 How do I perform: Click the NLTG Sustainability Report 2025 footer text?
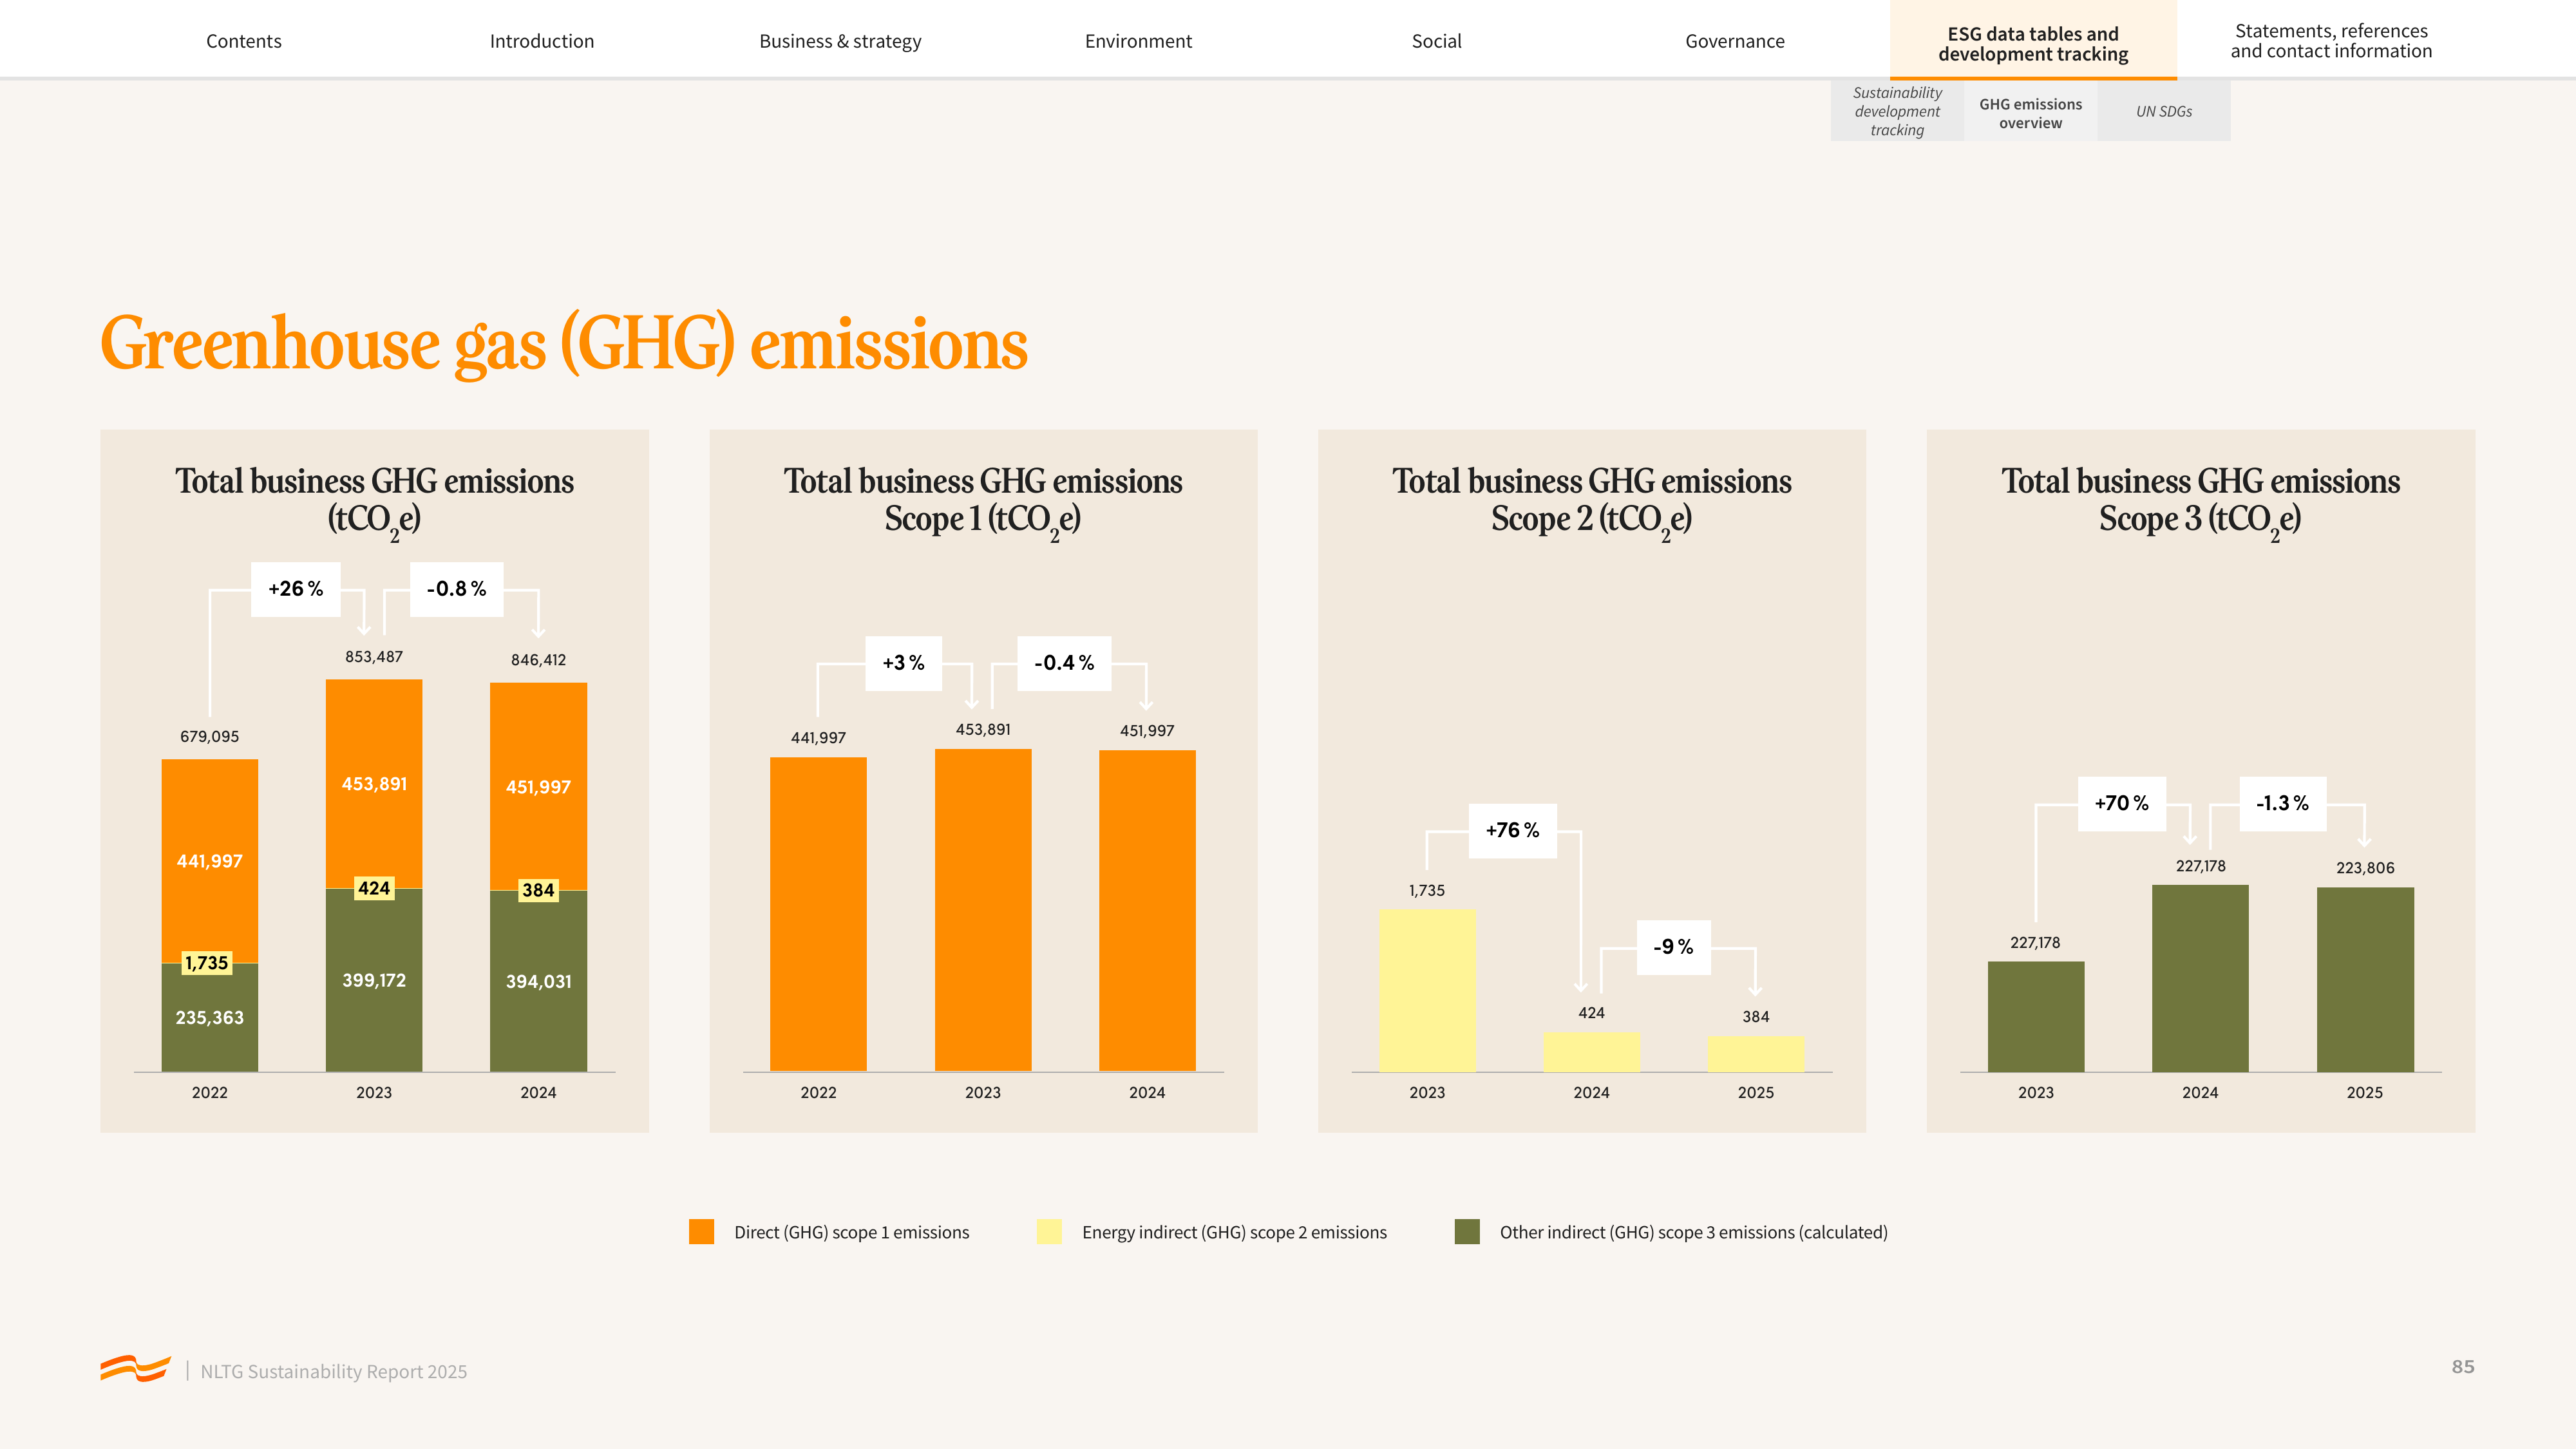click(333, 1371)
